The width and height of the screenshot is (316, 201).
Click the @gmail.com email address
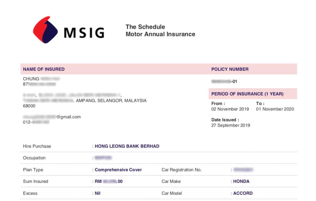[x=52, y=117]
